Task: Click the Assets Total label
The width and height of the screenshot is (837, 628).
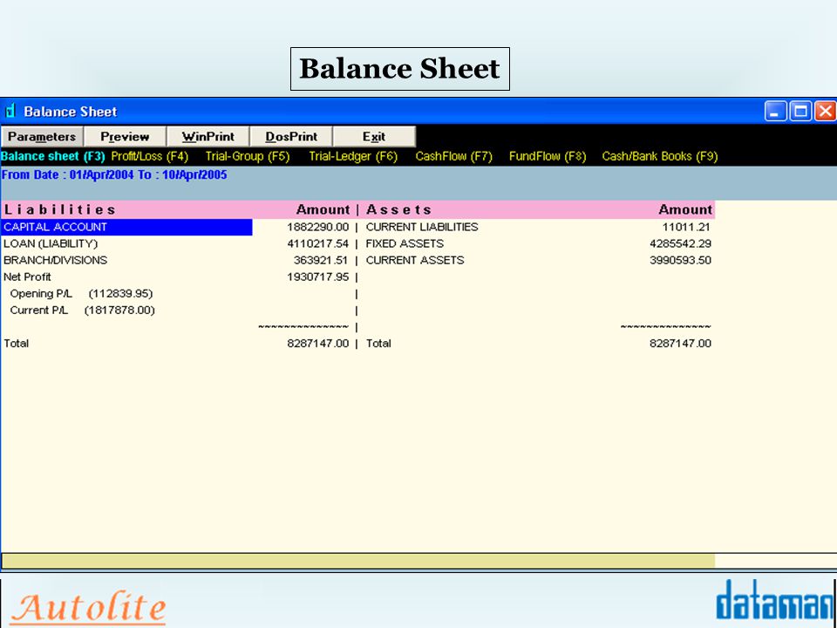Action: point(378,344)
